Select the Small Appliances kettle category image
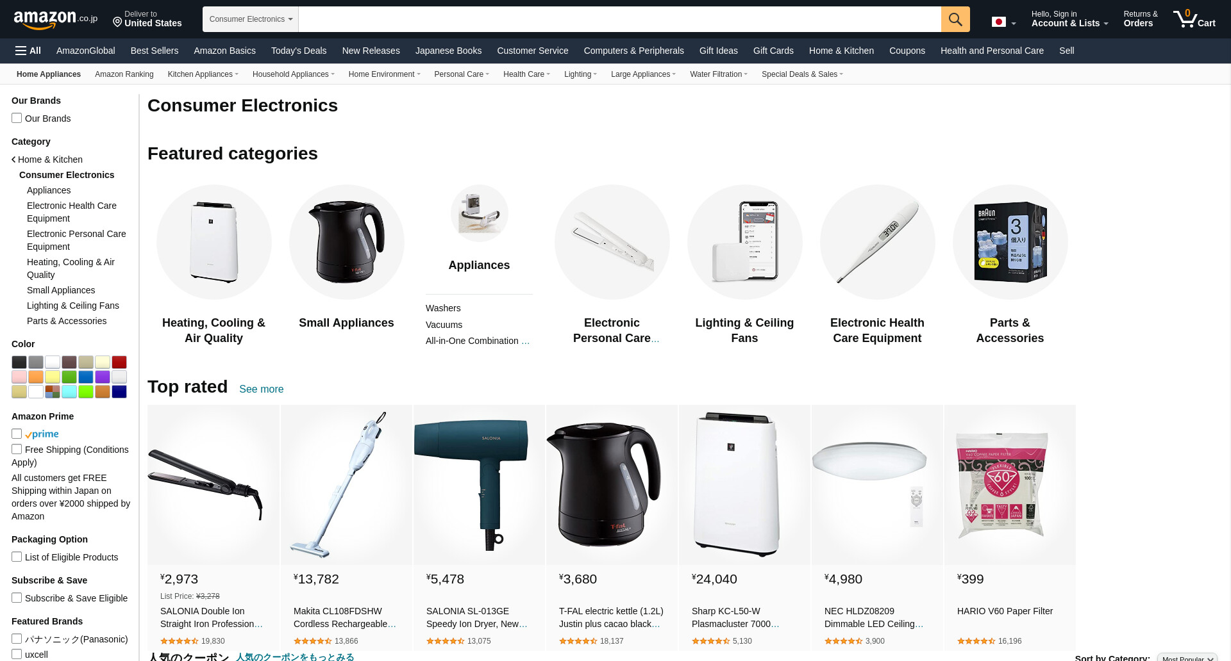The height and width of the screenshot is (661, 1231). click(346, 242)
